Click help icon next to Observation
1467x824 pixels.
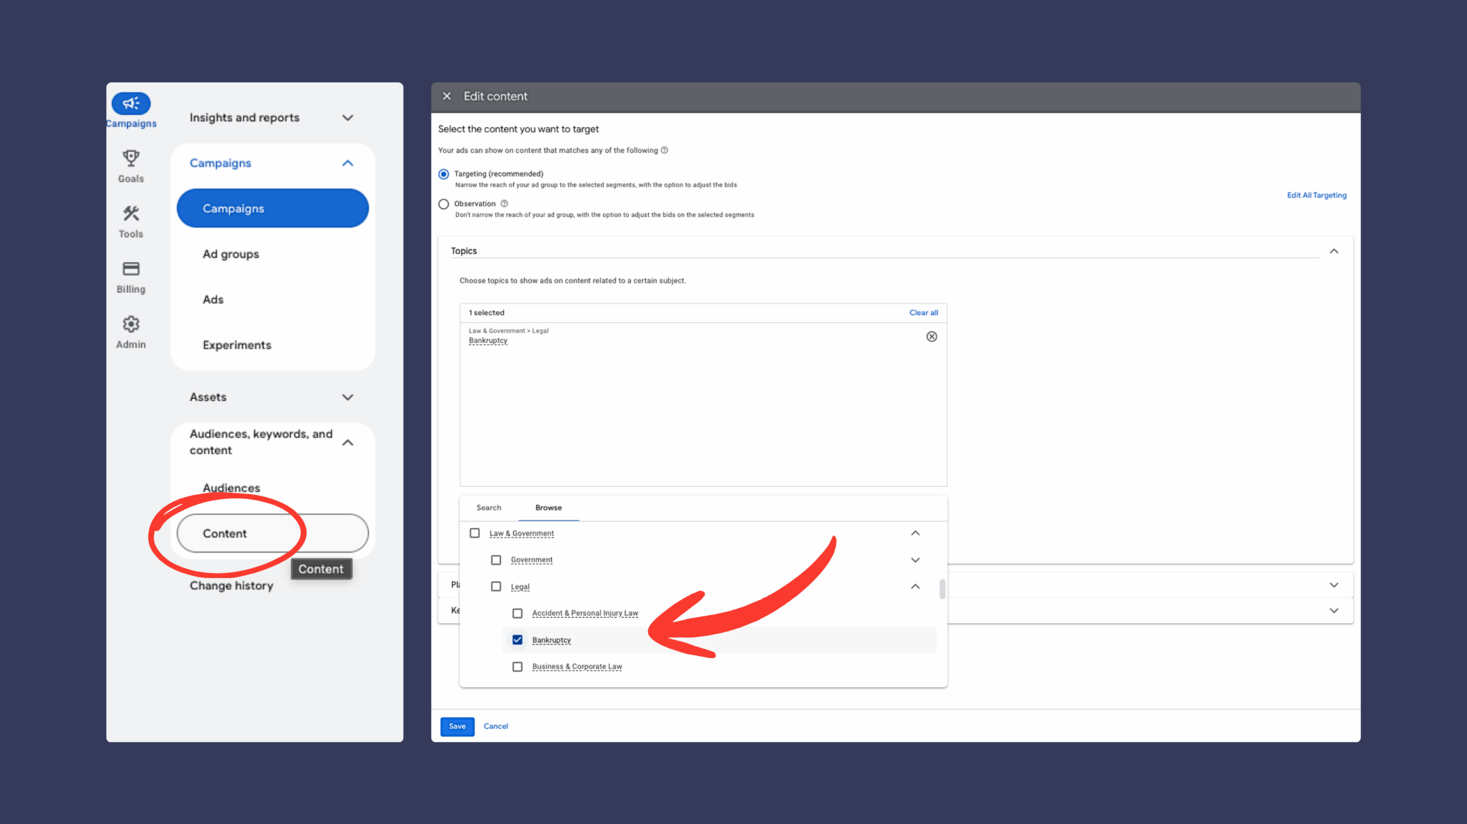504,204
